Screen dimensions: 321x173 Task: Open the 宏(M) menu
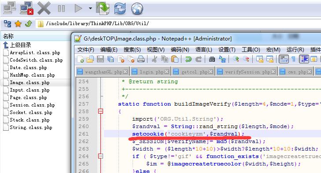(x=273, y=50)
